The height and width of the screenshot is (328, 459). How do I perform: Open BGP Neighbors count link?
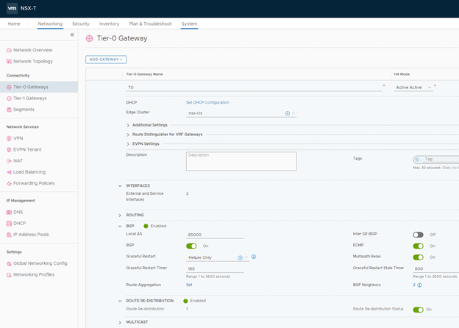[414, 285]
